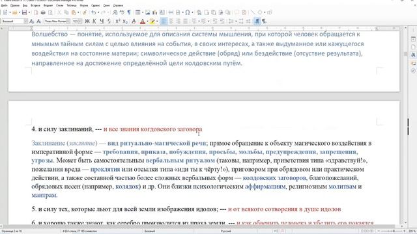Screen dimensions: 417x234
Task: Open the Вид menu
Action: click(25, 6)
